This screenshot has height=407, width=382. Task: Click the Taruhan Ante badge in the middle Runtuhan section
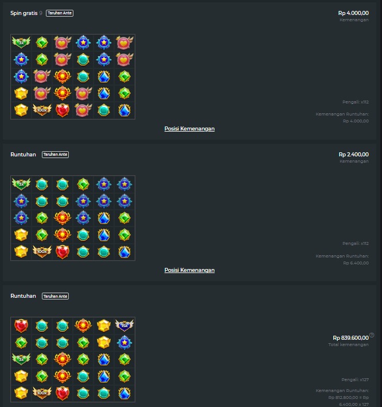55,155
